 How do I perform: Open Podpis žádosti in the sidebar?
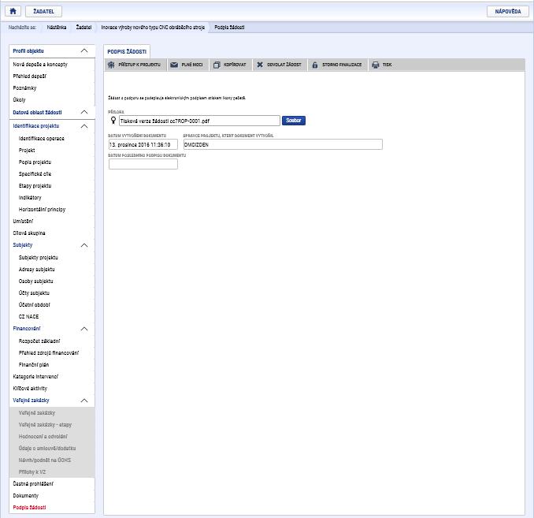tap(29, 508)
